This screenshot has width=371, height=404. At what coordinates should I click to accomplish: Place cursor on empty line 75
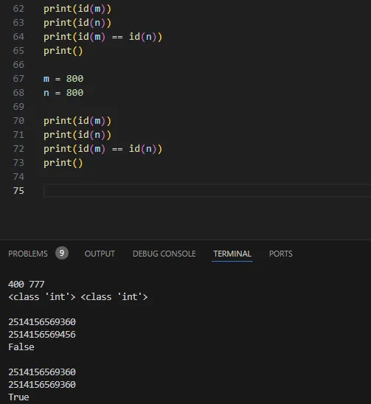[207, 191]
